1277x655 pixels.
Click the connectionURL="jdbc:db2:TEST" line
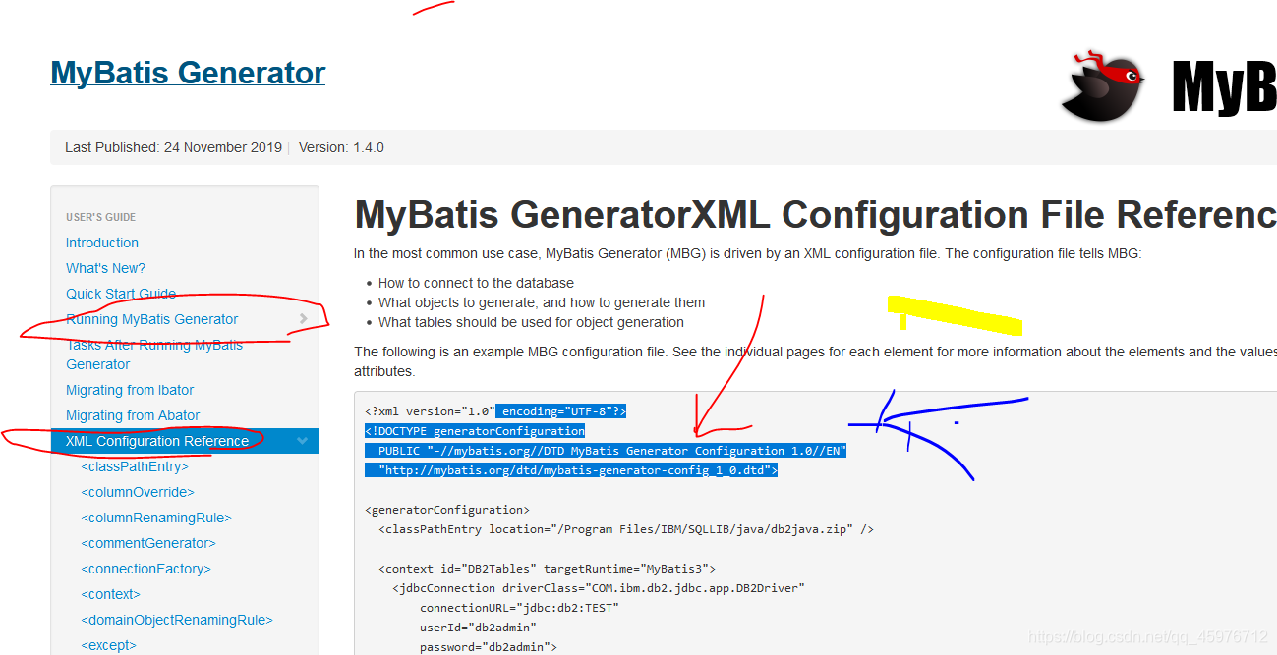click(x=519, y=608)
